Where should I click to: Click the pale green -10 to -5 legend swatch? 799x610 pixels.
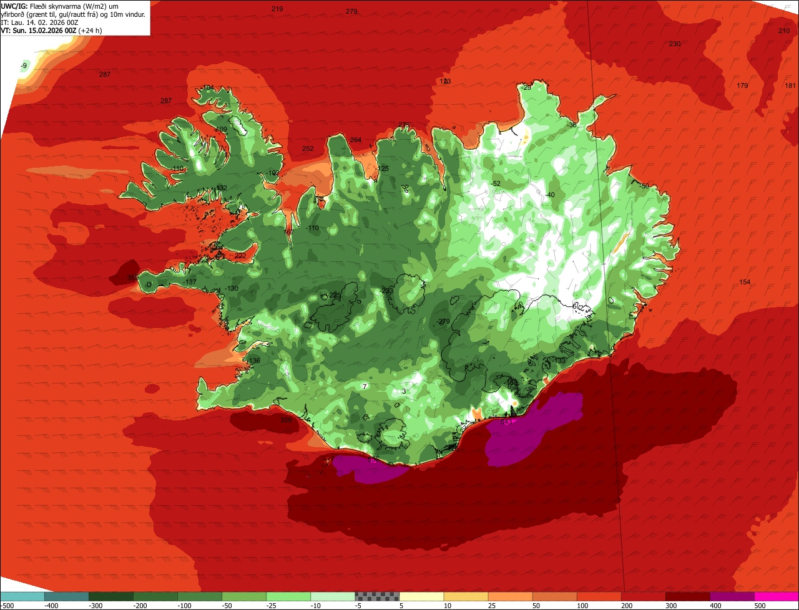[x=333, y=596]
